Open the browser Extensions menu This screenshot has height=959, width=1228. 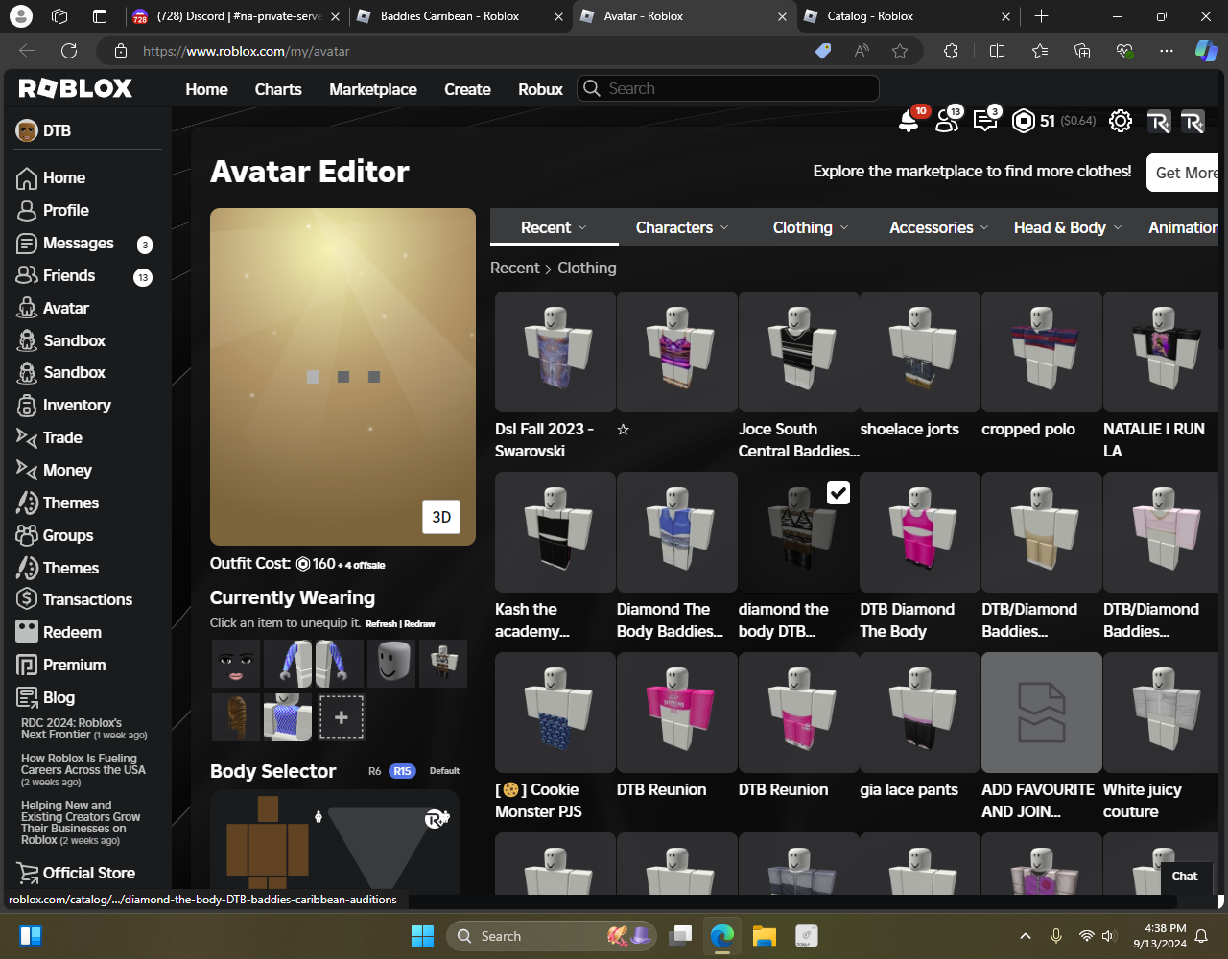[951, 51]
